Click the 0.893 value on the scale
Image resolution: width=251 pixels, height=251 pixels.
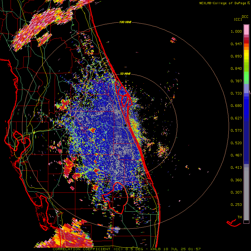pyautogui.click(x=236, y=56)
